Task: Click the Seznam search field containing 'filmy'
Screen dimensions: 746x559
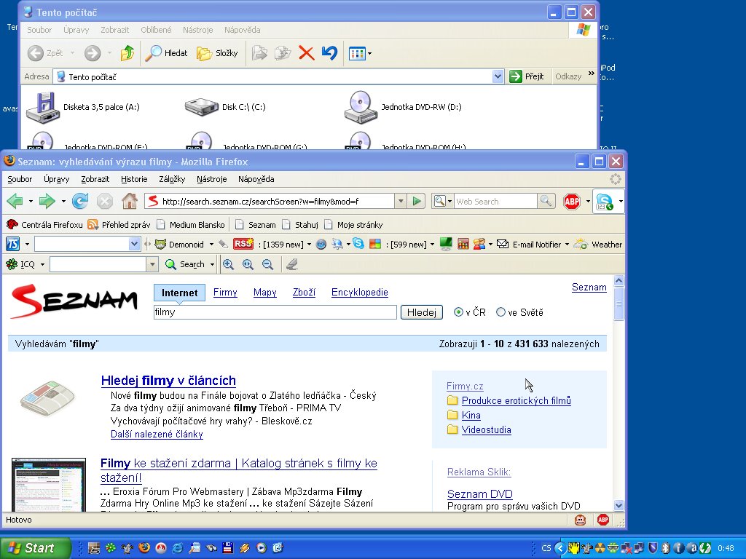Action: (x=275, y=312)
